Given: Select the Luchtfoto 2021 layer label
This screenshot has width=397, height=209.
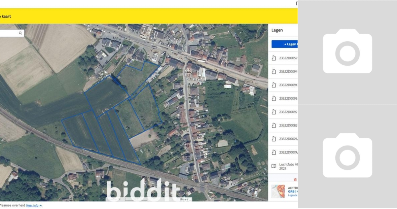Looking at the screenshot, I should (x=288, y=166).
